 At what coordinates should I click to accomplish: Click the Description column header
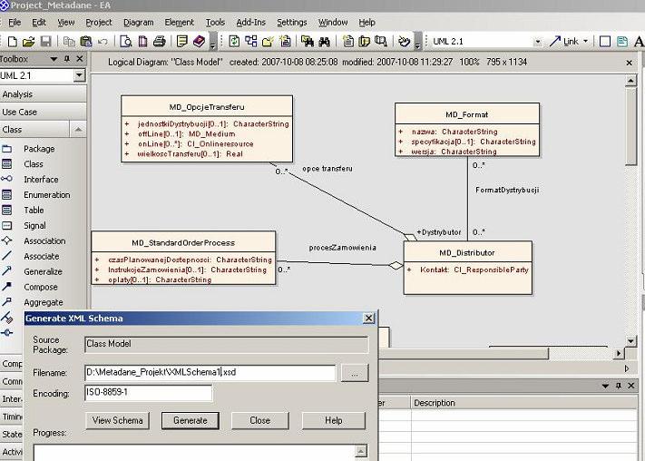523,403
